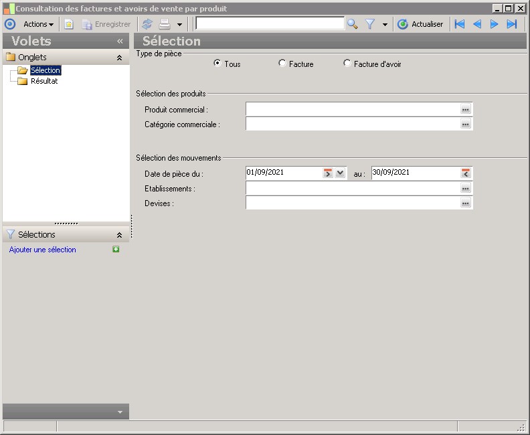Click the funnel filter icon in toolbar
The image size is (530, 435).
click(370, 24)
